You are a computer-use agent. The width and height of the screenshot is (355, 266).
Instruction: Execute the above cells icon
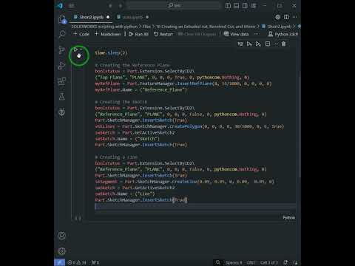[x=249, y=44]
